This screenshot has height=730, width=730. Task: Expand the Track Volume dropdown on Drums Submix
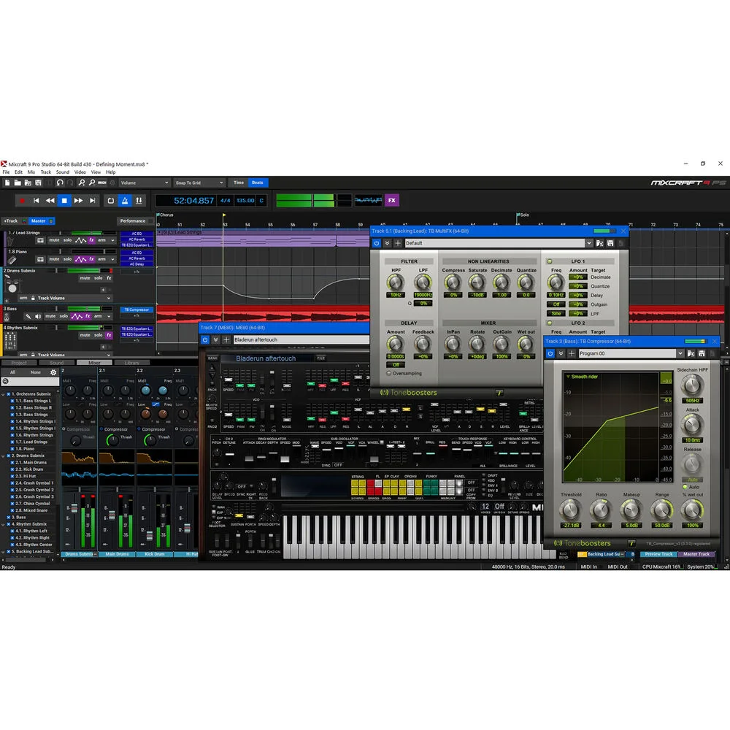pos(108,298)
